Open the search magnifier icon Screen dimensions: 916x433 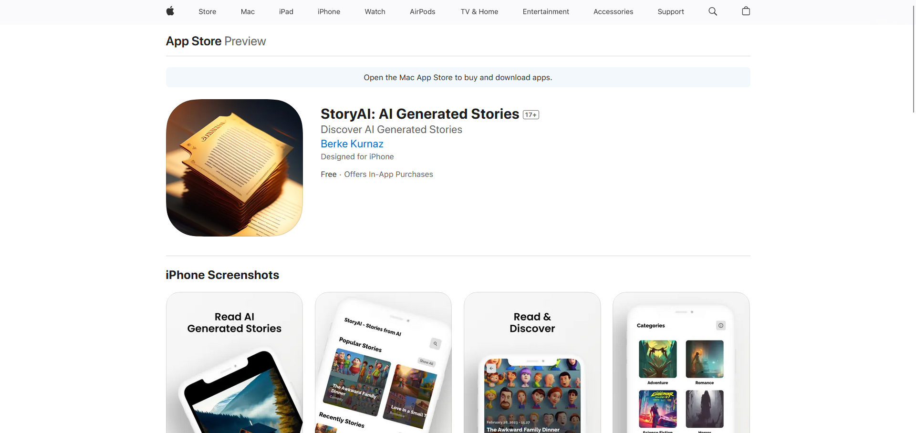pyautogui.click(x=713, y=11)
